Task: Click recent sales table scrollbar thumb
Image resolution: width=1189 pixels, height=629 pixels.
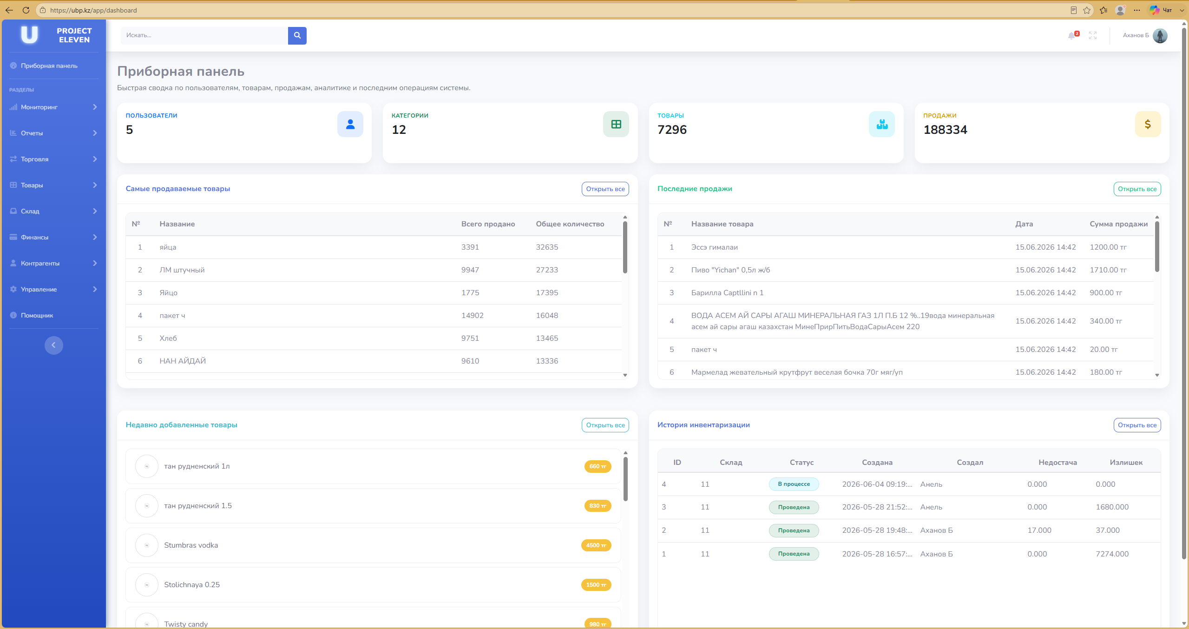Action: 1157,246
